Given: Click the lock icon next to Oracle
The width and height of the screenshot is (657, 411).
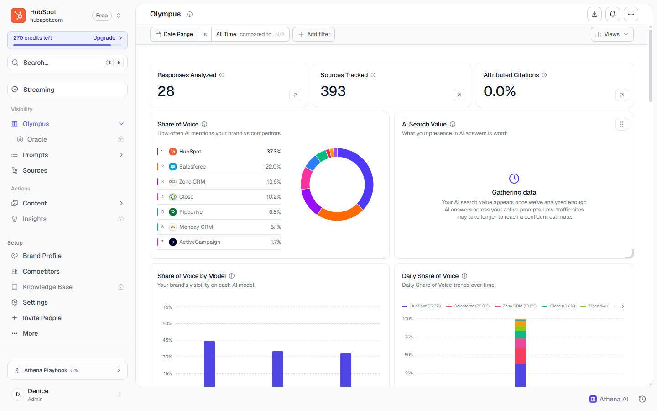Looking at the screenshot, I should pos(121,139).
